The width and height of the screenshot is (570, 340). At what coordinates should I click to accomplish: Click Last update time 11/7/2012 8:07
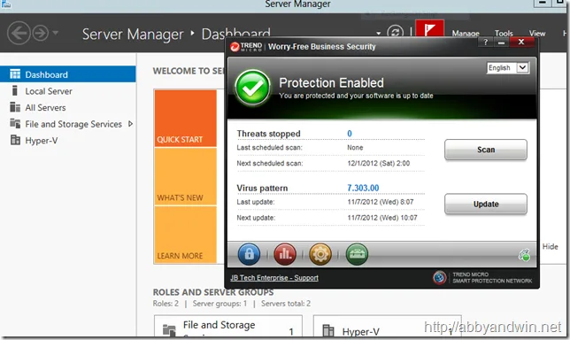(381, 202)
